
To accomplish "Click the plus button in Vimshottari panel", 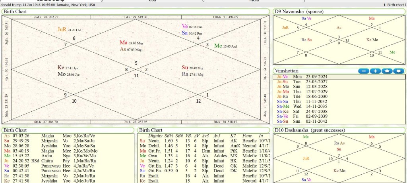I will [x=375, y=71].
